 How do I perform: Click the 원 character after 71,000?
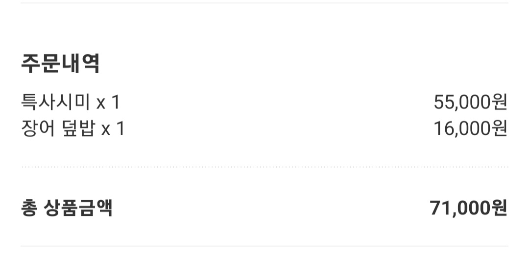point(499,208)
